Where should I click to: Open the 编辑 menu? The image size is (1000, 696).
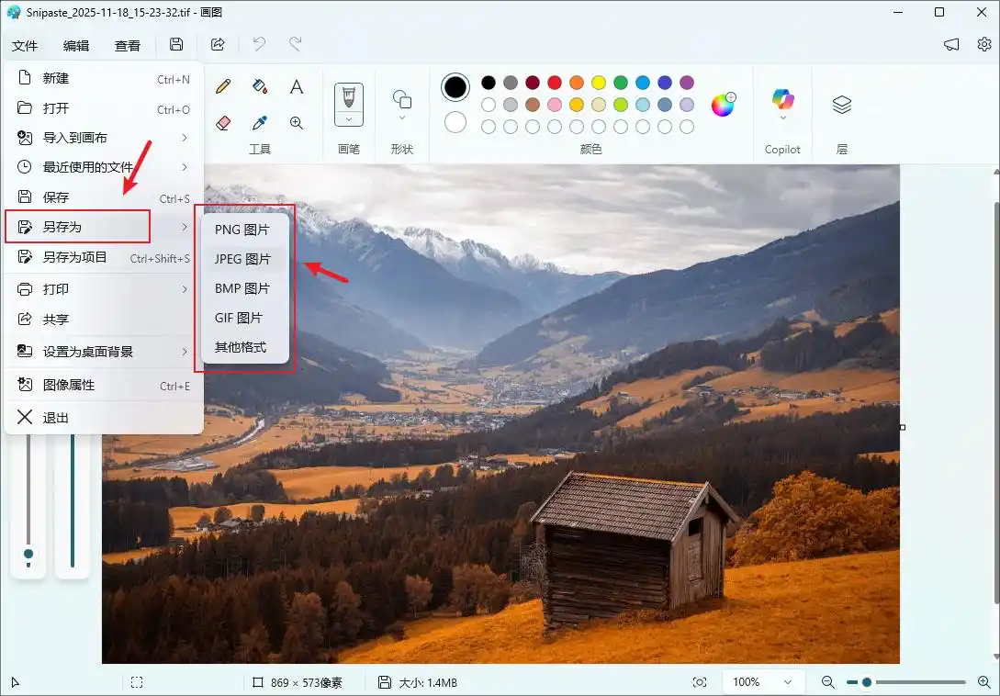point(76,45)
